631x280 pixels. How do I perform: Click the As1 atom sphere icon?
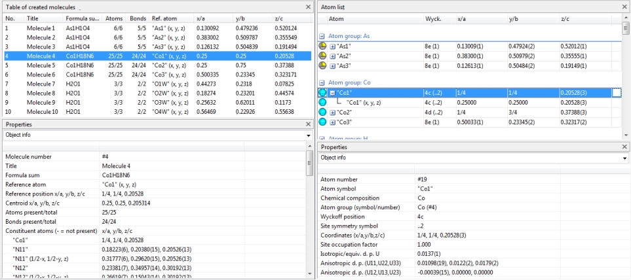[x=322, y=46]
